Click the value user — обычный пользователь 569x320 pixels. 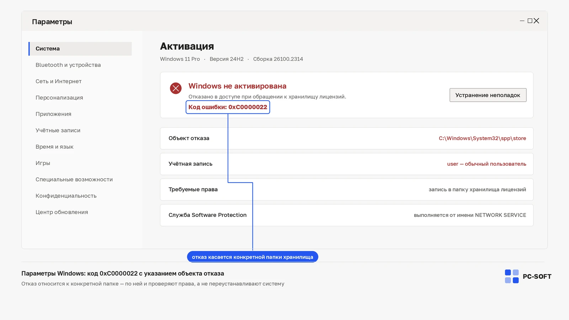(486, 164)
